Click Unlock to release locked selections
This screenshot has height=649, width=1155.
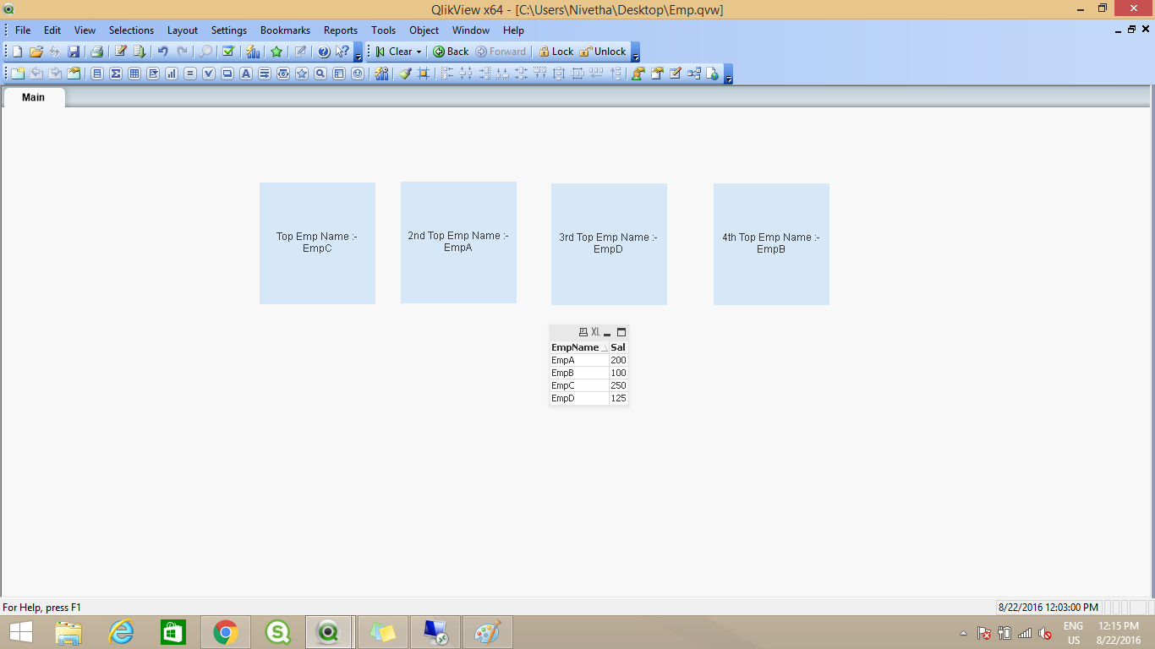(x=603, y=52)
